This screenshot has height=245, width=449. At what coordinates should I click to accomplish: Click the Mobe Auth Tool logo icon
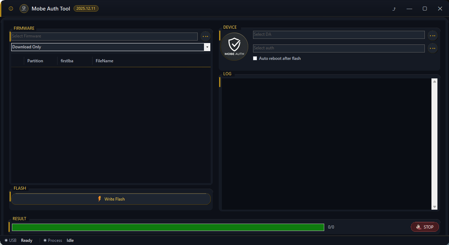click(24, 9)
